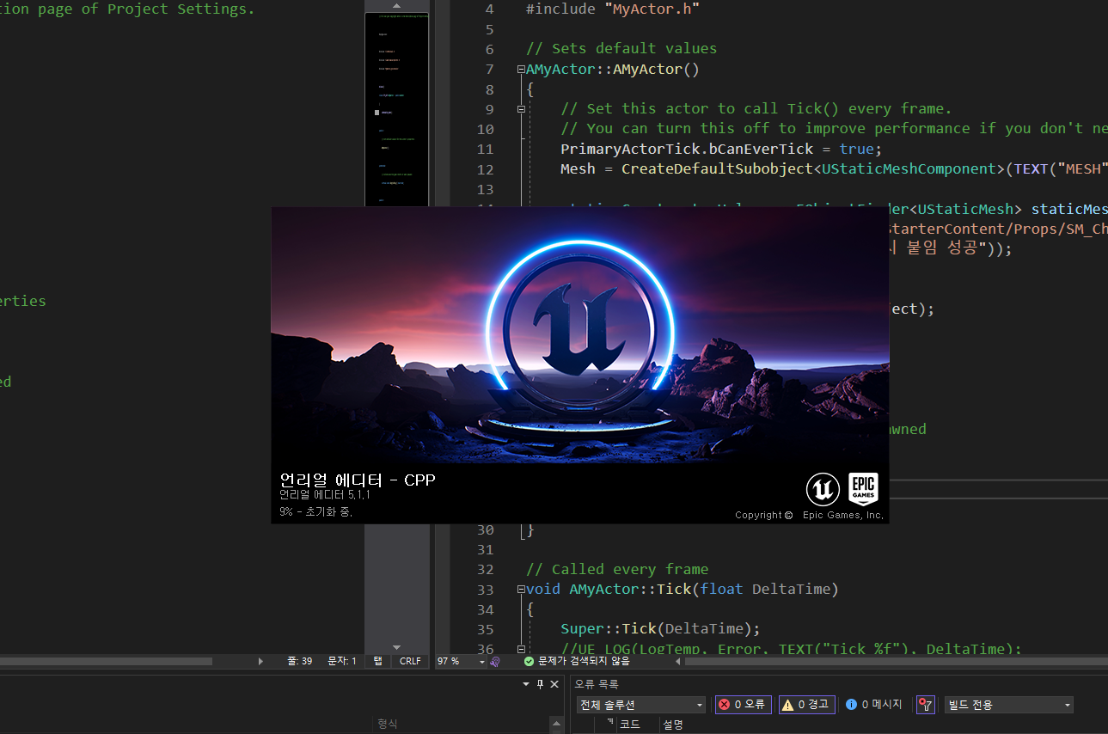Viewport: 1108px width, 734px height.
Task: Click the Super::Tick(DeltaTime); line
Action: [661, 629]
